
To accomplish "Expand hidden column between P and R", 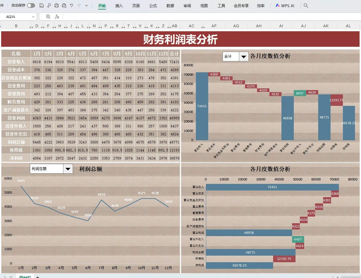I will pyautogui.click(x=111, y=27).
